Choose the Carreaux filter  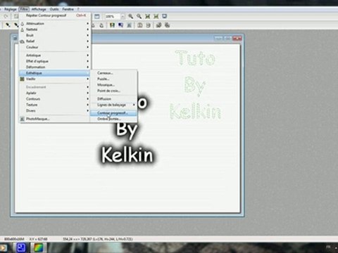click(x=113, y=73)
